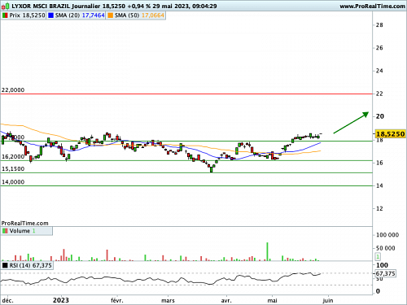This screenshot has width=407, height=305.
Task: Click the blue SMA (20) color swatch
Action: point(50,15)
